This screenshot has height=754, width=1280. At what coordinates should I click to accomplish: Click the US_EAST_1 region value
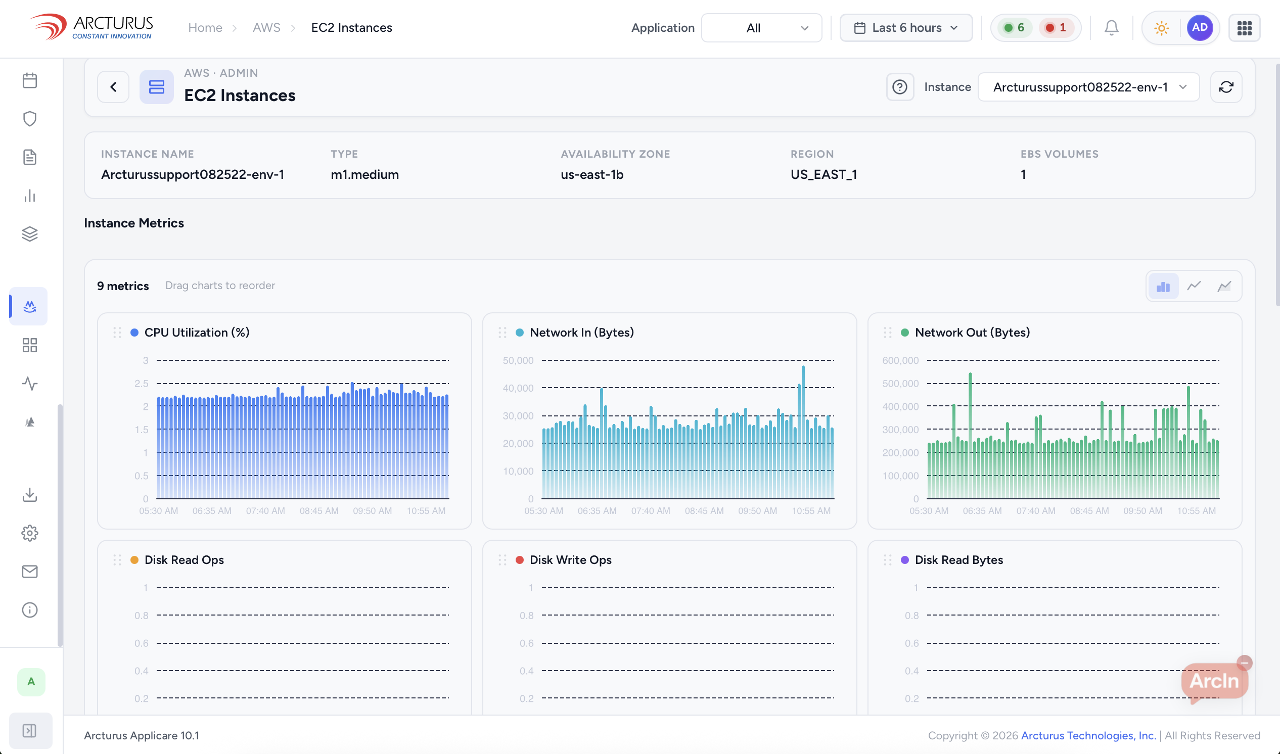823,174
